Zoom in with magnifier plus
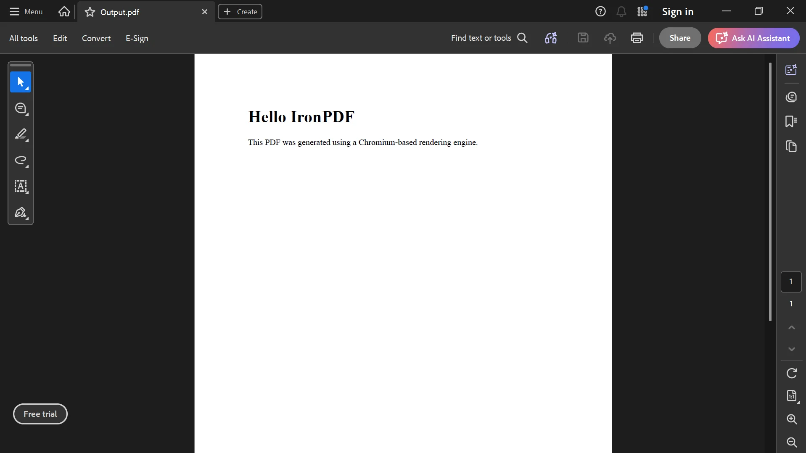Screen dimensions: 806x453 [x=792, y=419]
